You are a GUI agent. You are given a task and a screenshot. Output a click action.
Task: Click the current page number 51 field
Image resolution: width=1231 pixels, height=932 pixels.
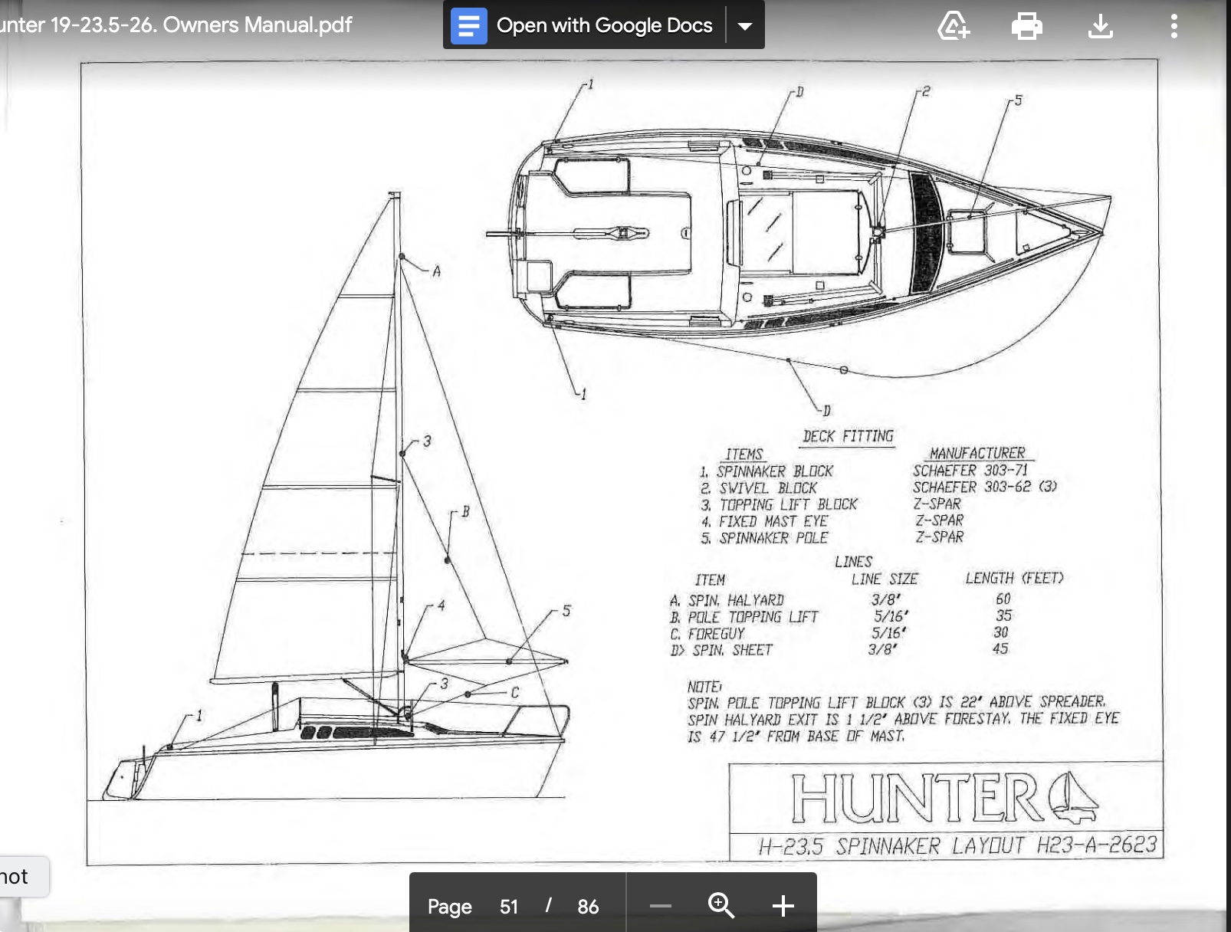tap(509, 907)
